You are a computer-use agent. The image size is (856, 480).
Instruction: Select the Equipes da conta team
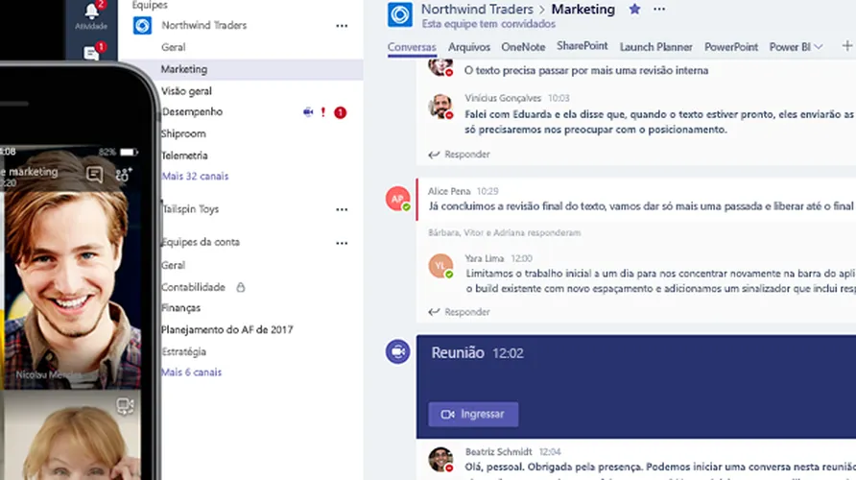[201, 241]
